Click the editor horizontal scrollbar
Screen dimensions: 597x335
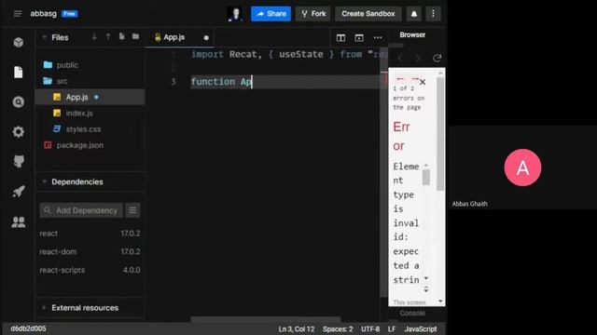click(x=265, y=319)
